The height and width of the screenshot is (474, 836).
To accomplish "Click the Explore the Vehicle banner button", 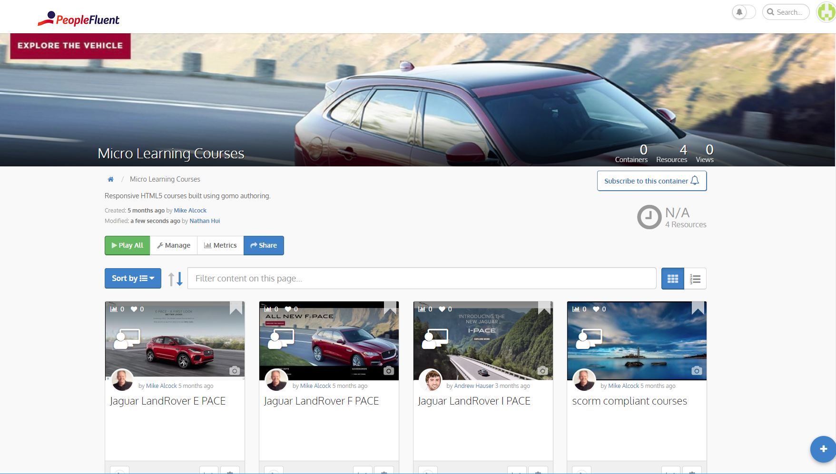I will pos(70,46).
